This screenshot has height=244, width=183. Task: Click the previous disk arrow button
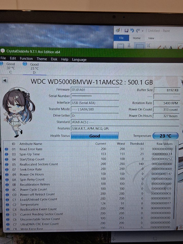click(5, 81)
